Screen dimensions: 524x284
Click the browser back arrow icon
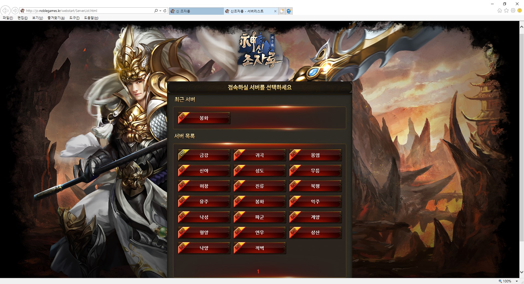tap(5, 11)
